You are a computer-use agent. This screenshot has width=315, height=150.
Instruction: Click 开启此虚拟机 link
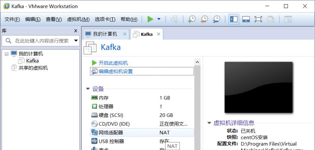pyautogui.click(x=113, y=63)
